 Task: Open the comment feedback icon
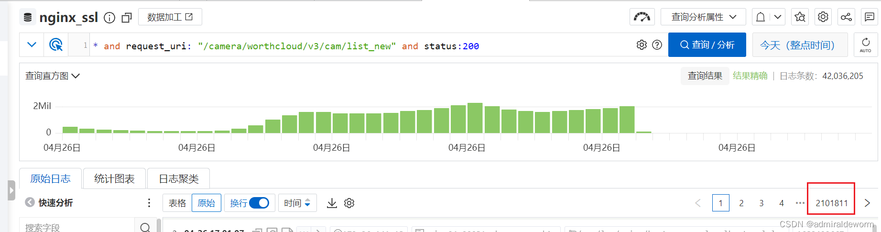(870, 17)
